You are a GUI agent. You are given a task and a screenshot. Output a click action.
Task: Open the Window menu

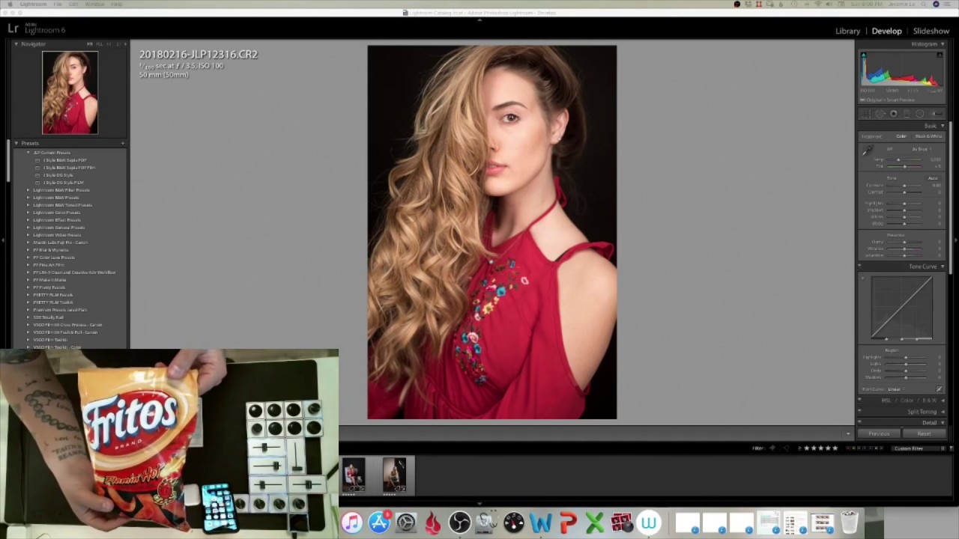point(94,4)
